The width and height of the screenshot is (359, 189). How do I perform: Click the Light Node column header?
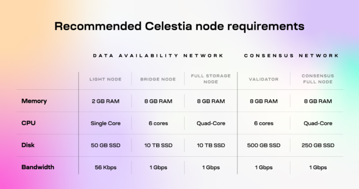(105, 79)
